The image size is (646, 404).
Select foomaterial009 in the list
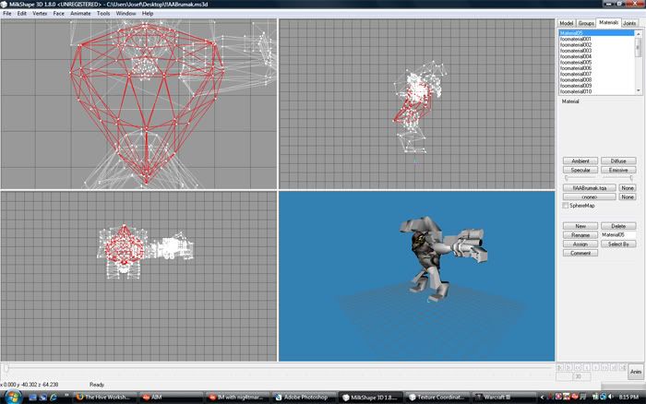(x=597, y=85)
